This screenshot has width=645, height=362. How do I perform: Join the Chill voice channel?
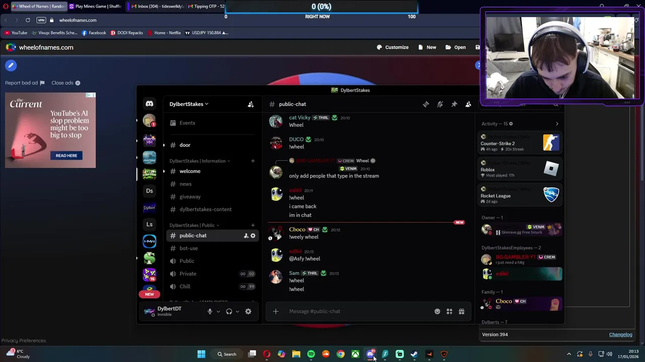click(212, 287)
